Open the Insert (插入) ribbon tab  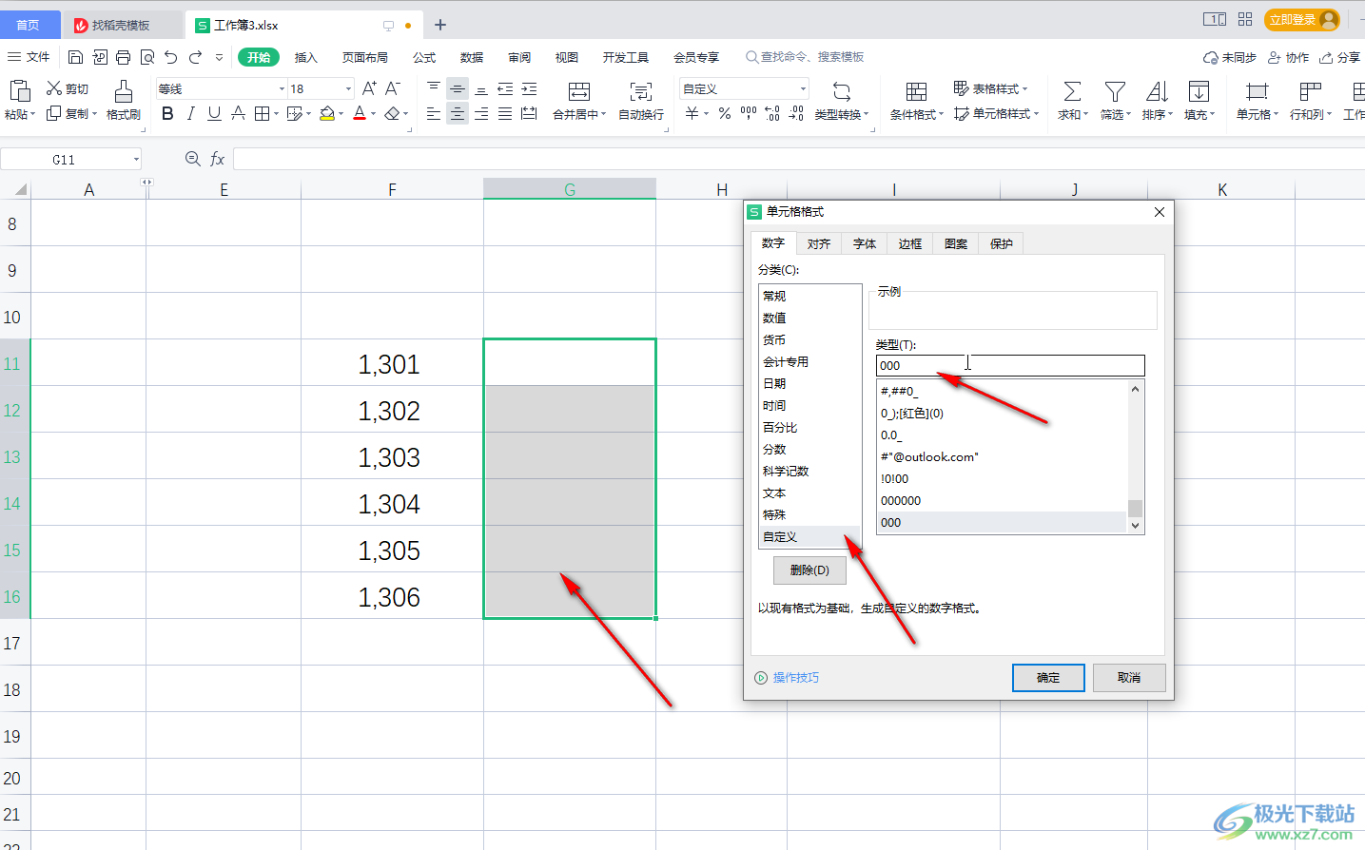305,57
